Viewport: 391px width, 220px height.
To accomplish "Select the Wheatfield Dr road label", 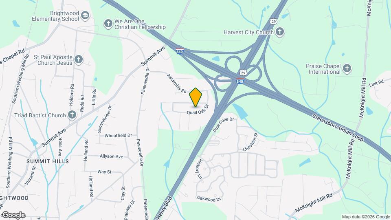I will 118,135.
